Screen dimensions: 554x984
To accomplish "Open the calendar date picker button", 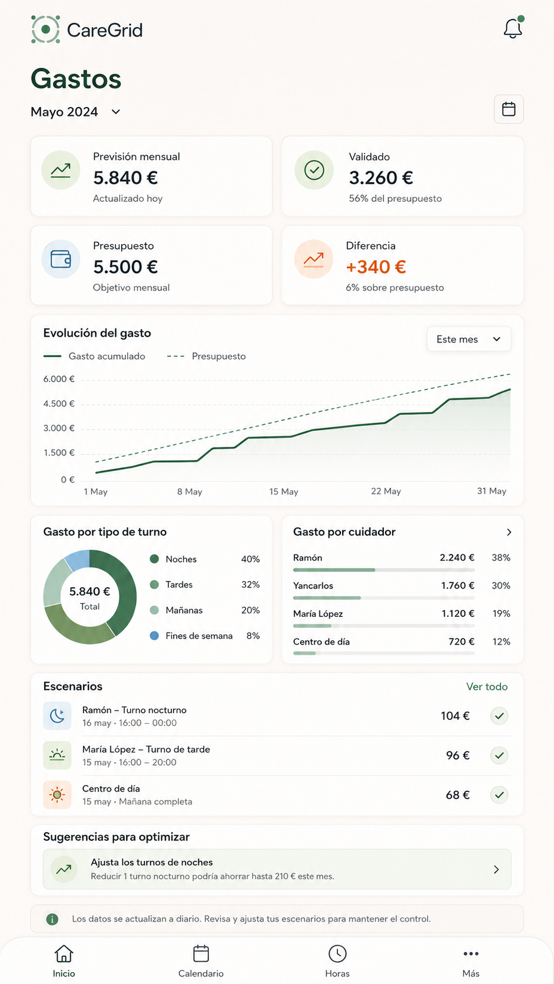I will 509,109.
